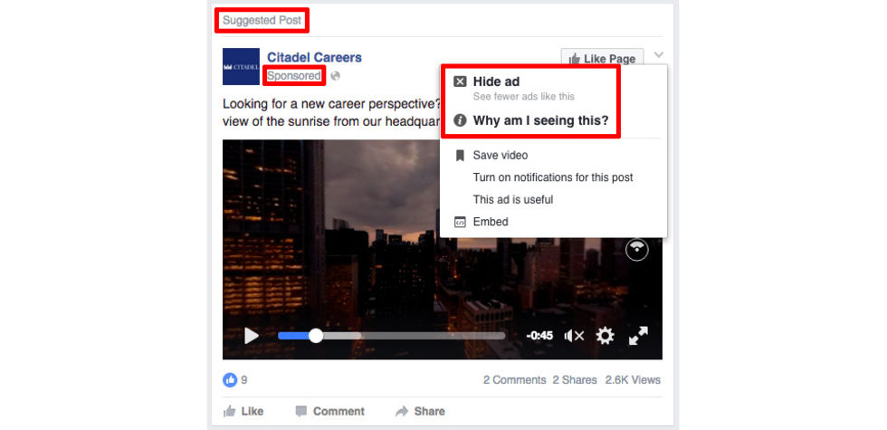Collapse the post options chevron
This screenshot has height=430, width=887.
point(659,55)
